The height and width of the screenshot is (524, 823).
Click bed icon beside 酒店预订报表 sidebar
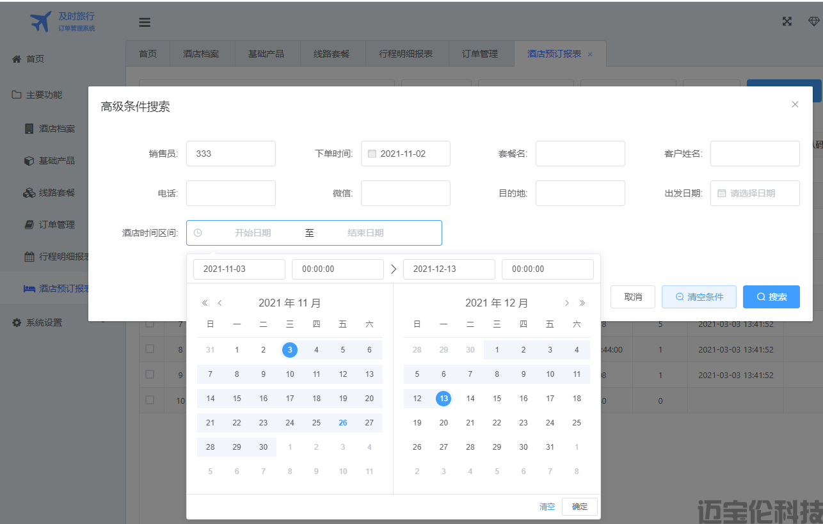(29, 289)
